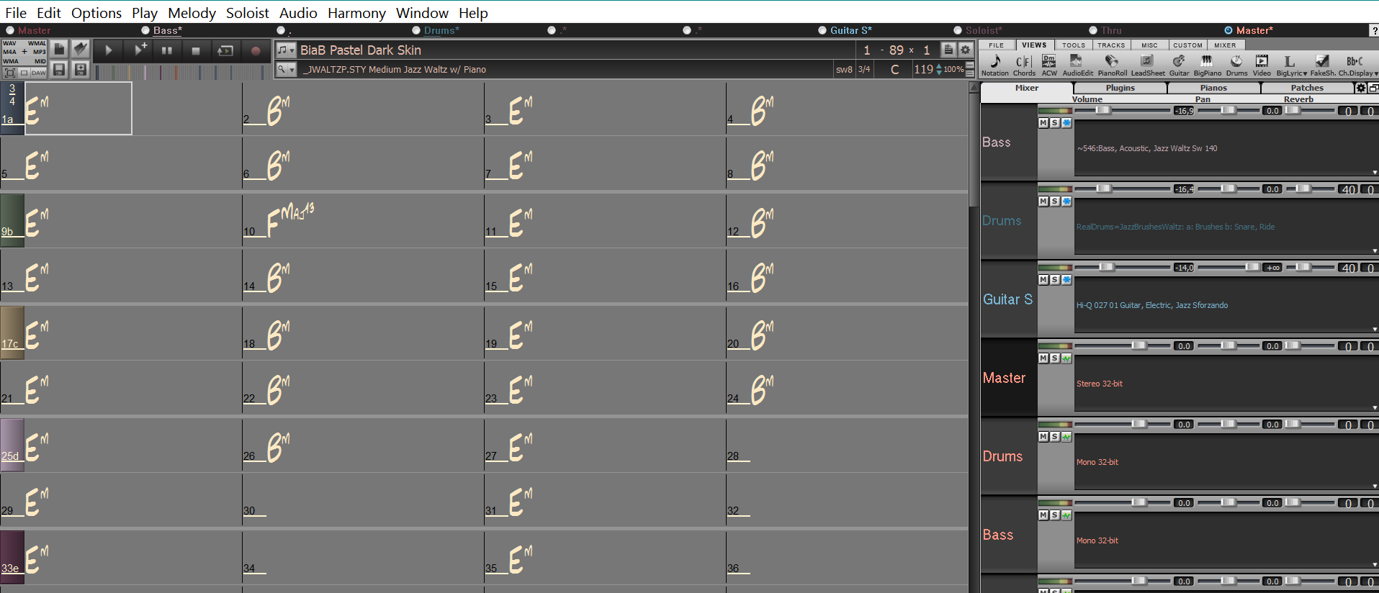Click the audio export formats WAV/MP3 button

pyautogui.click(x=24, y=53)
